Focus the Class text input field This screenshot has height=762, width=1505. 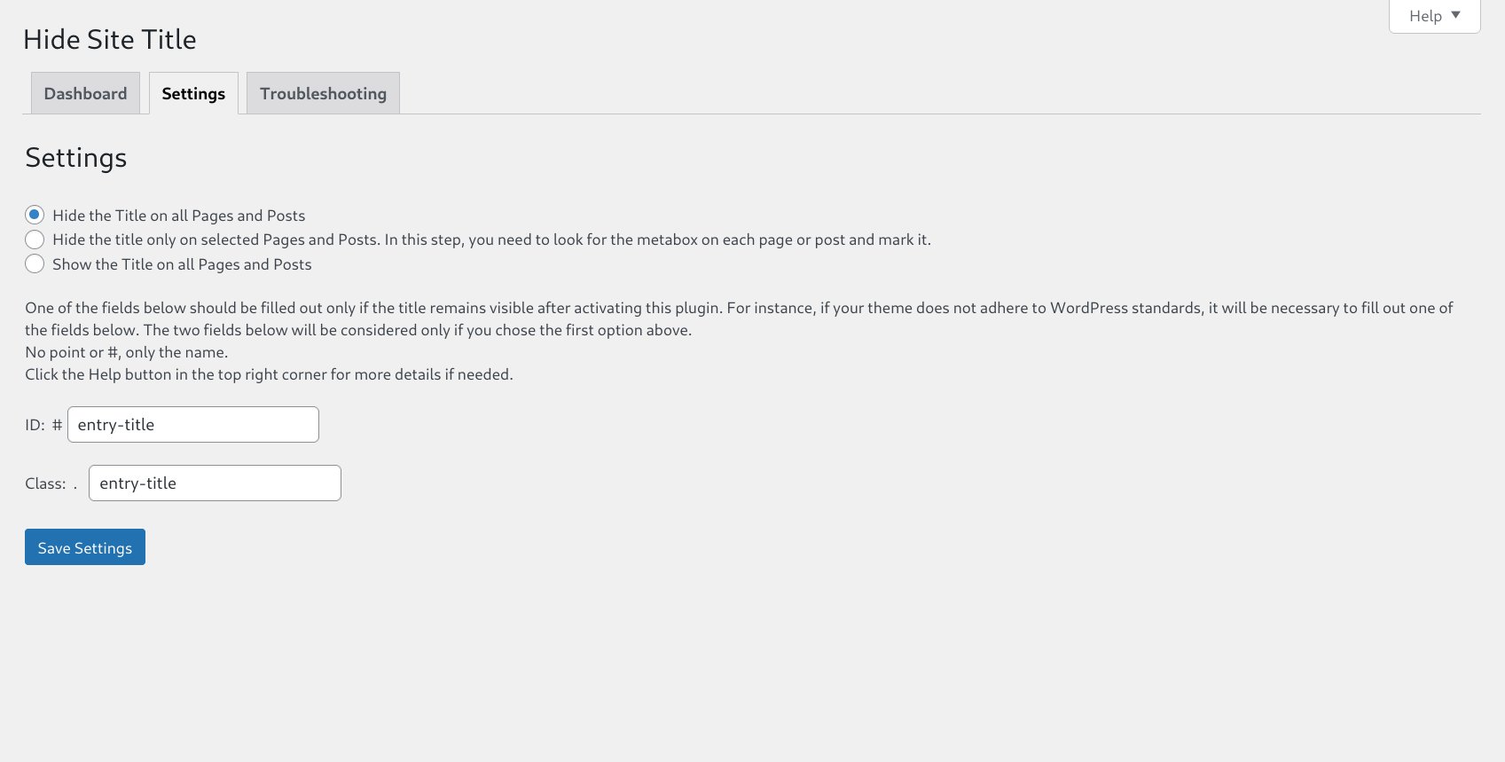(215, 483)
